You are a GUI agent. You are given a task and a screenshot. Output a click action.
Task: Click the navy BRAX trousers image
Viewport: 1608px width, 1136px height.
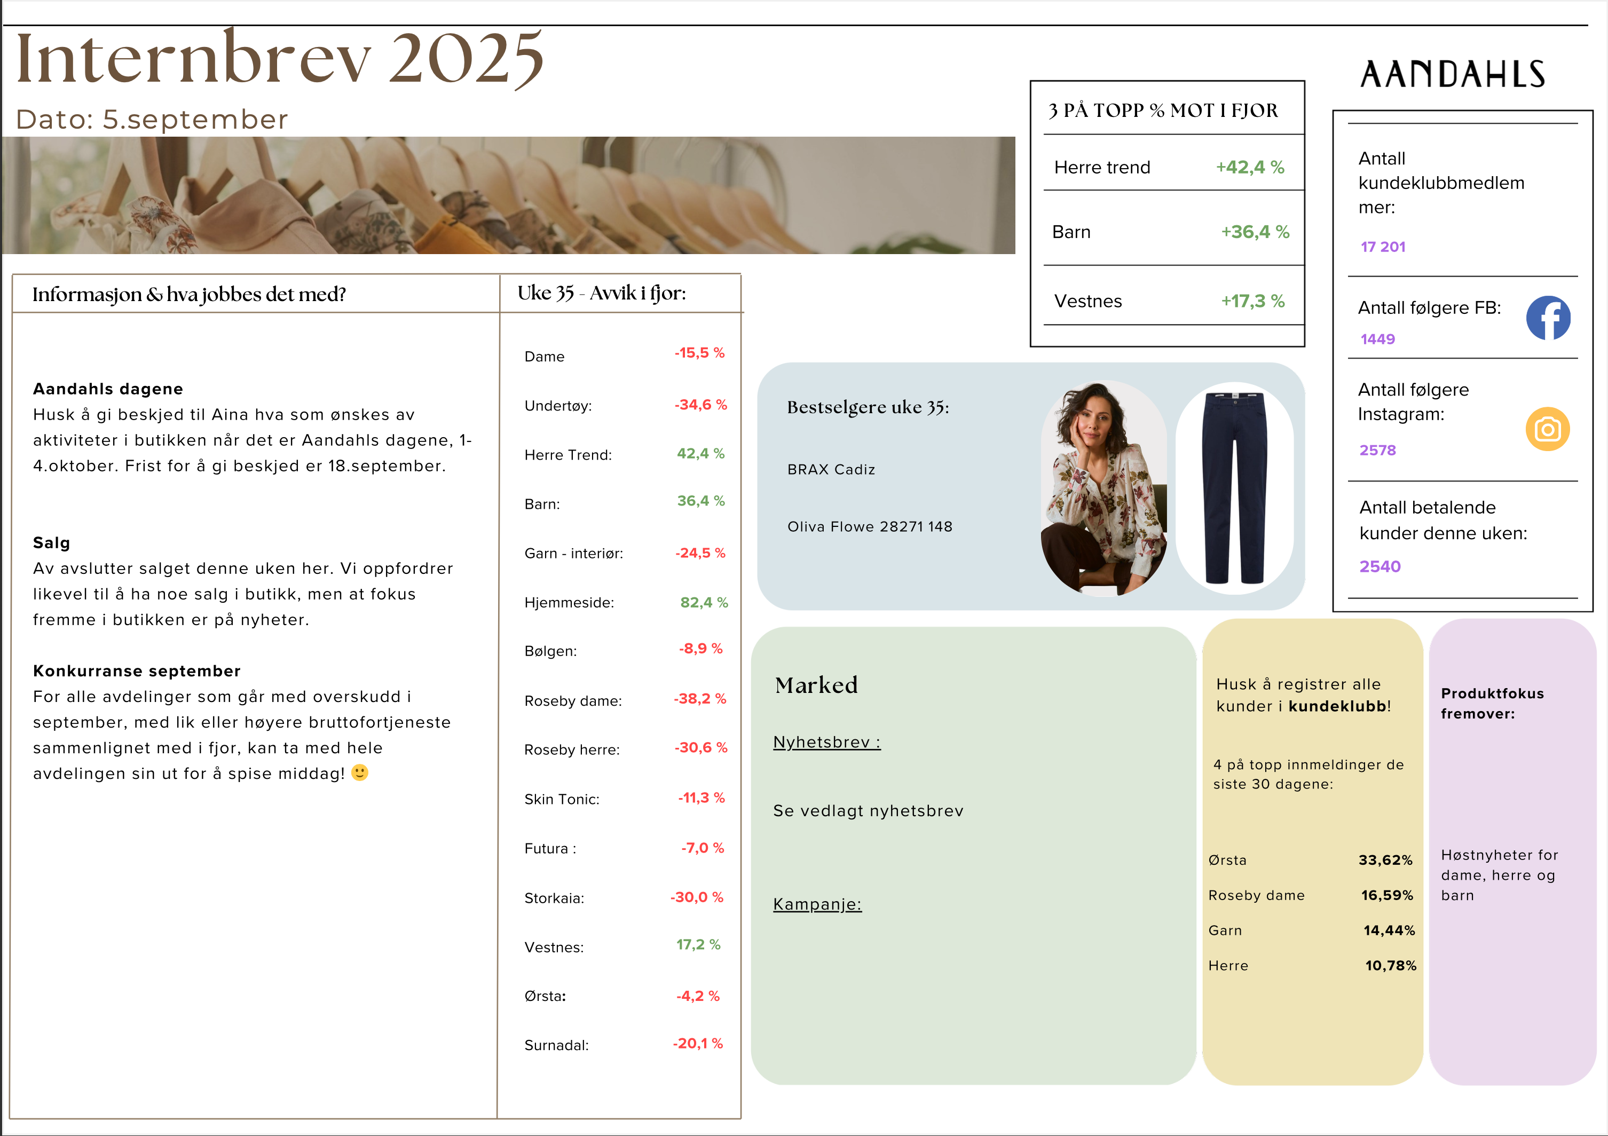pyautogui.click(x=1234, y=488)
